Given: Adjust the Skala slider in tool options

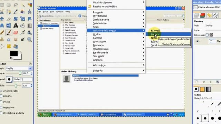Looking at the screenshot, I should [x=14, y=85].
